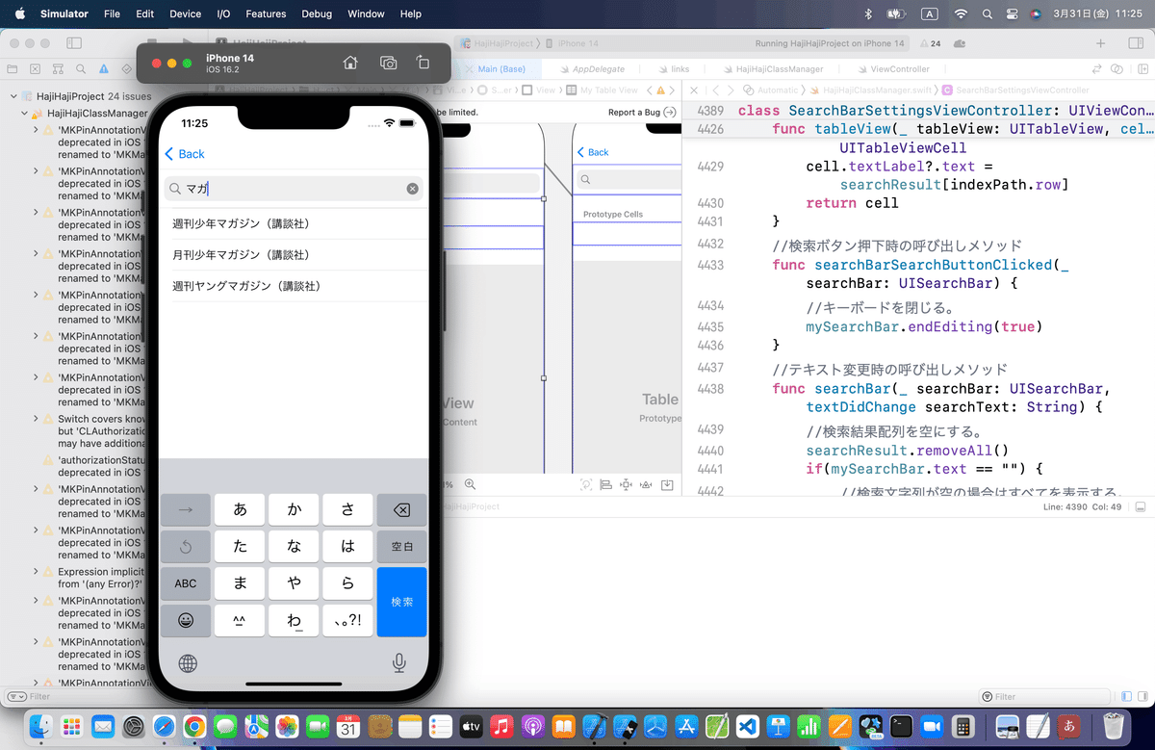Open the Features menu
Viewport: 1155px width, 750px height.
pos(266,14)
